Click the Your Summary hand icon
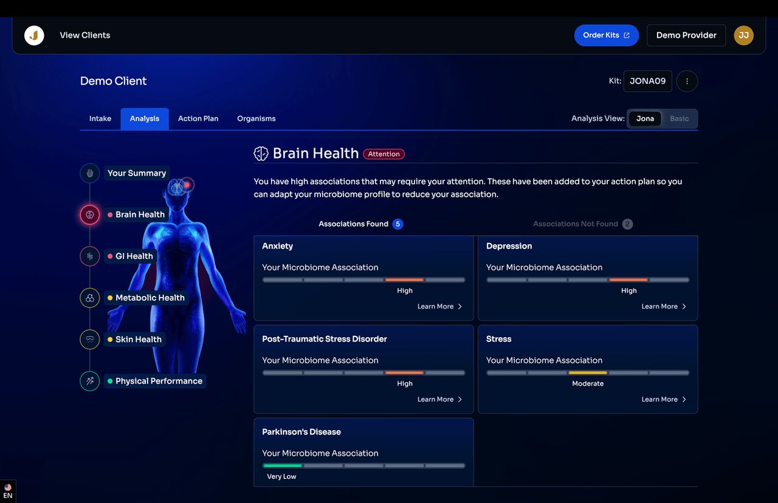The height and width of the screenshot is (503, 778). pos(90,173)
